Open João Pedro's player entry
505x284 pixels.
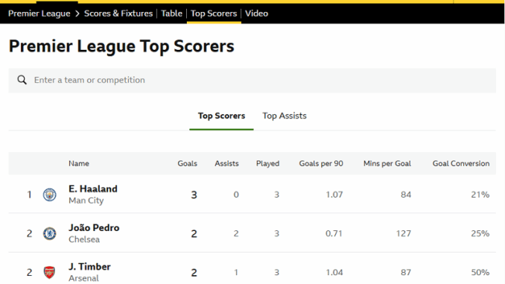coord(94,227)
